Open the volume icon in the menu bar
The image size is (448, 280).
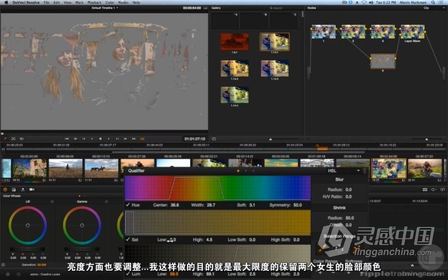(x=371, y=2)
